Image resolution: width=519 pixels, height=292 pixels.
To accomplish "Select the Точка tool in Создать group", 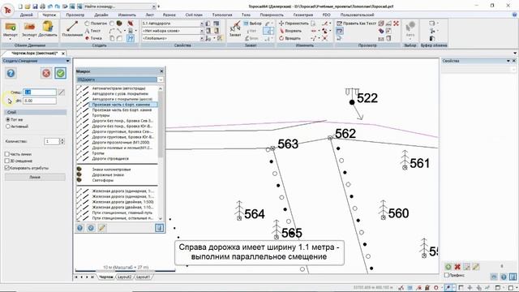I will [x=93, y=38].
